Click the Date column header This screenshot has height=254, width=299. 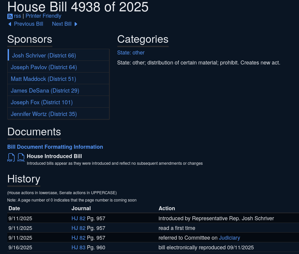(x=14, y=208)
